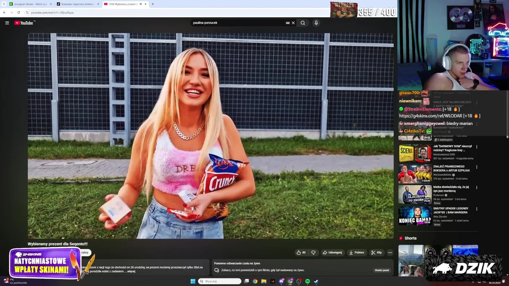Open the Matka dowiedziała się video thumbnail
Image resolution: width=509 pixels, height=286 pixels.
pyautogui.click(x=415, y=194)
